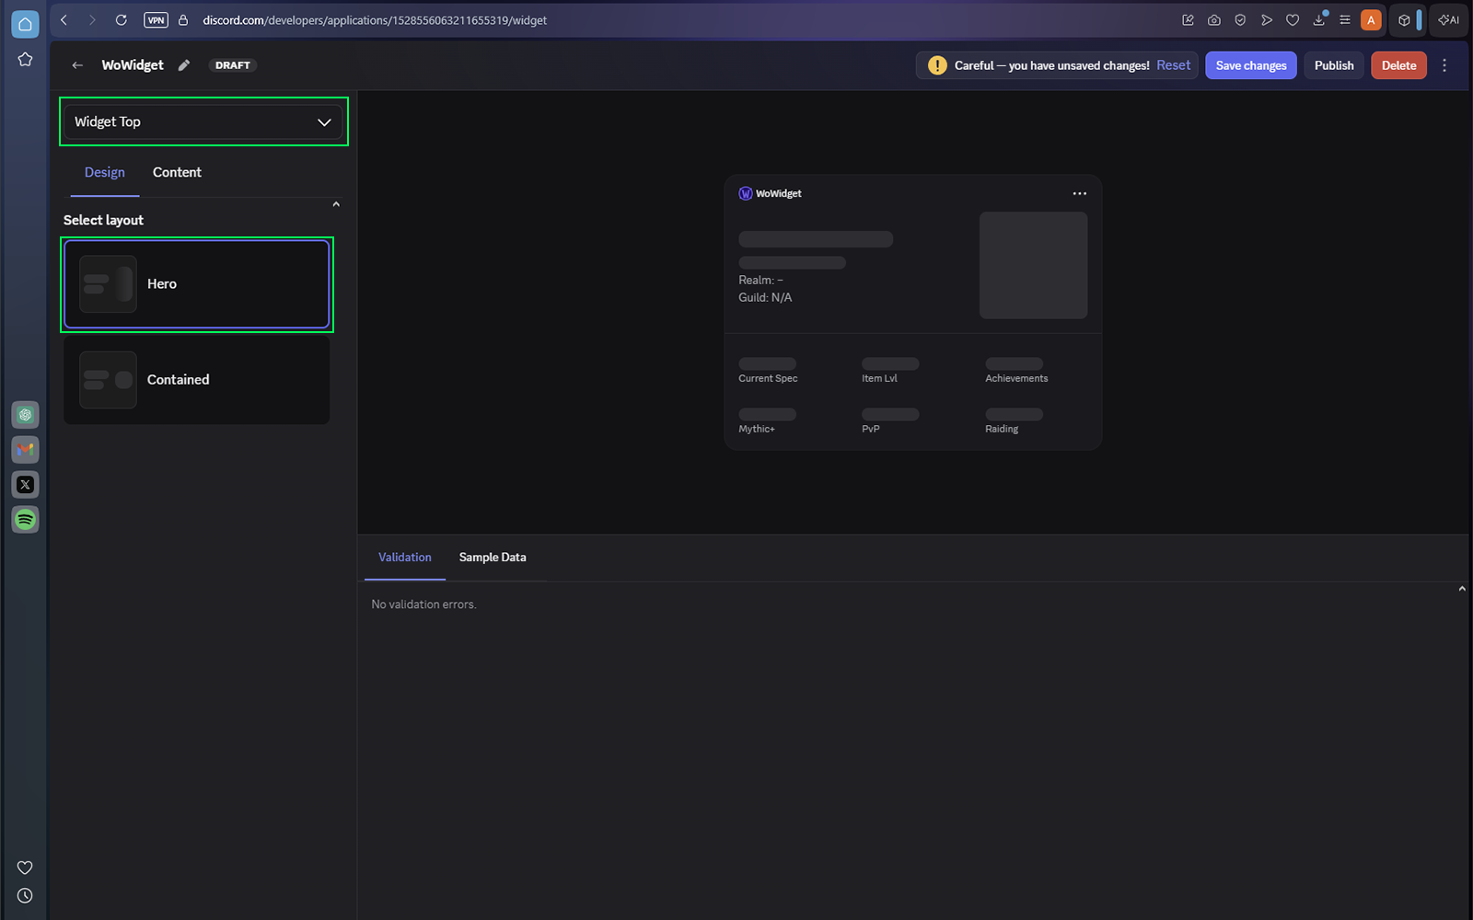This screenshot has height=920, width=1473.
Task: Click the Achievements label
Action: 1016,378
